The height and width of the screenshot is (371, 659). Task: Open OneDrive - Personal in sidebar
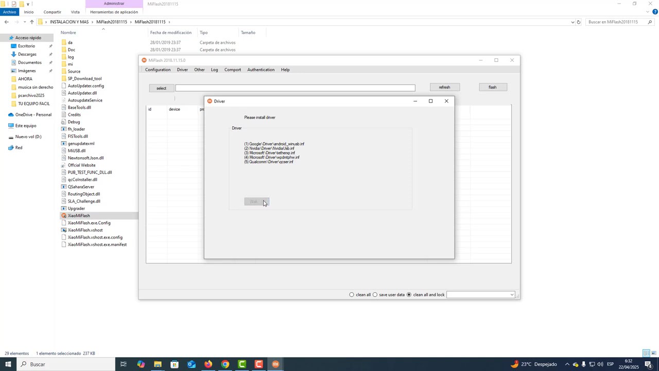point(33,114)
